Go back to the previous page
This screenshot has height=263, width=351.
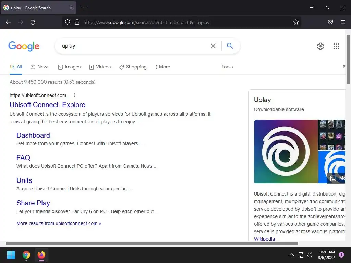coord(8,22)
